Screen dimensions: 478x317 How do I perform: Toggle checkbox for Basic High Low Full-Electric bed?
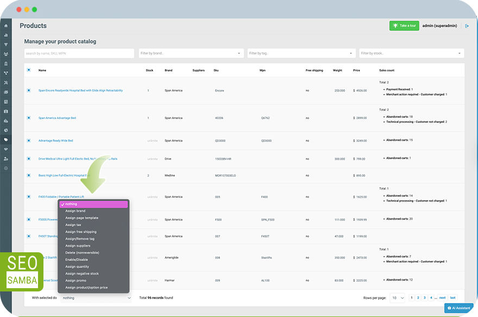pyautogui.click(x=29, y=176)
